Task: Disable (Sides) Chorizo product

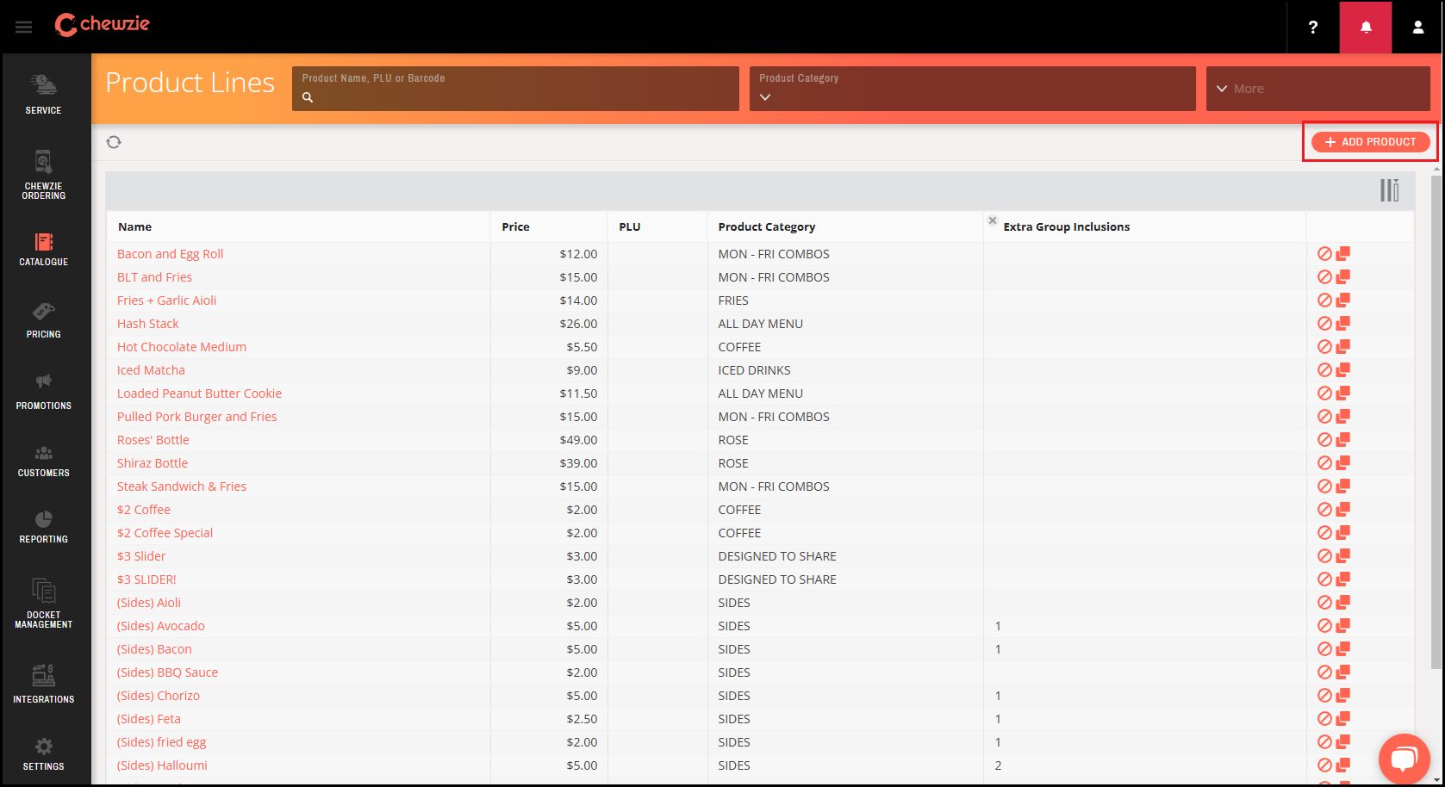Action: (x=1324, y=696)
